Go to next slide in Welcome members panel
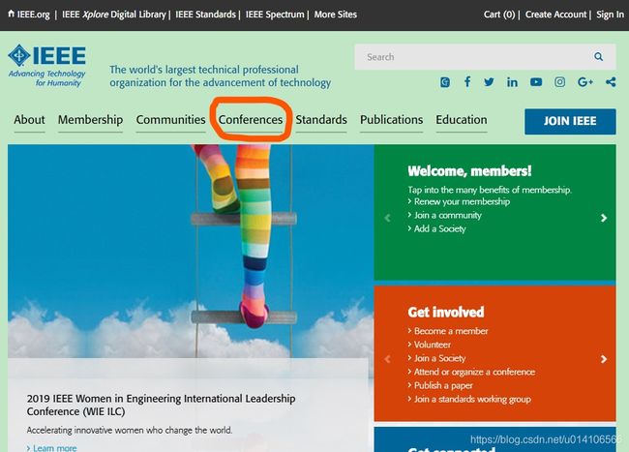The height and width of the screenshot is (452, 629). pyautogui.click(x=603, y=218)
